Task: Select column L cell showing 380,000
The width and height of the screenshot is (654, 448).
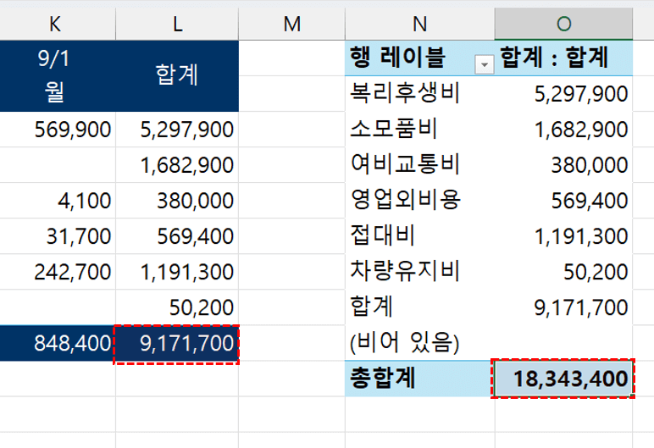Action: click(x=177, y=200)
